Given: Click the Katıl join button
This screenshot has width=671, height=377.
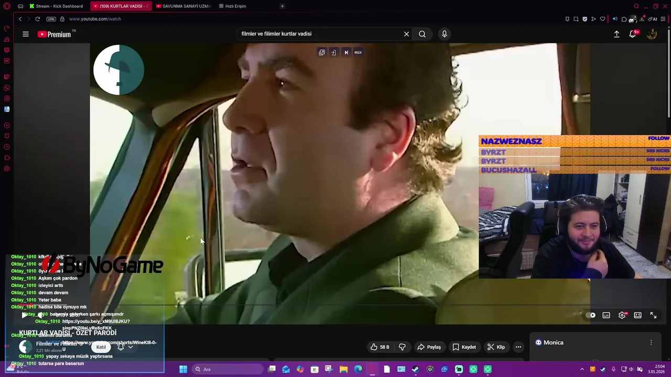Looking at the screenshot, I should [x=101, y=347].
